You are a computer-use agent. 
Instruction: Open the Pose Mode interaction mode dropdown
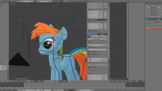point(16,81)
